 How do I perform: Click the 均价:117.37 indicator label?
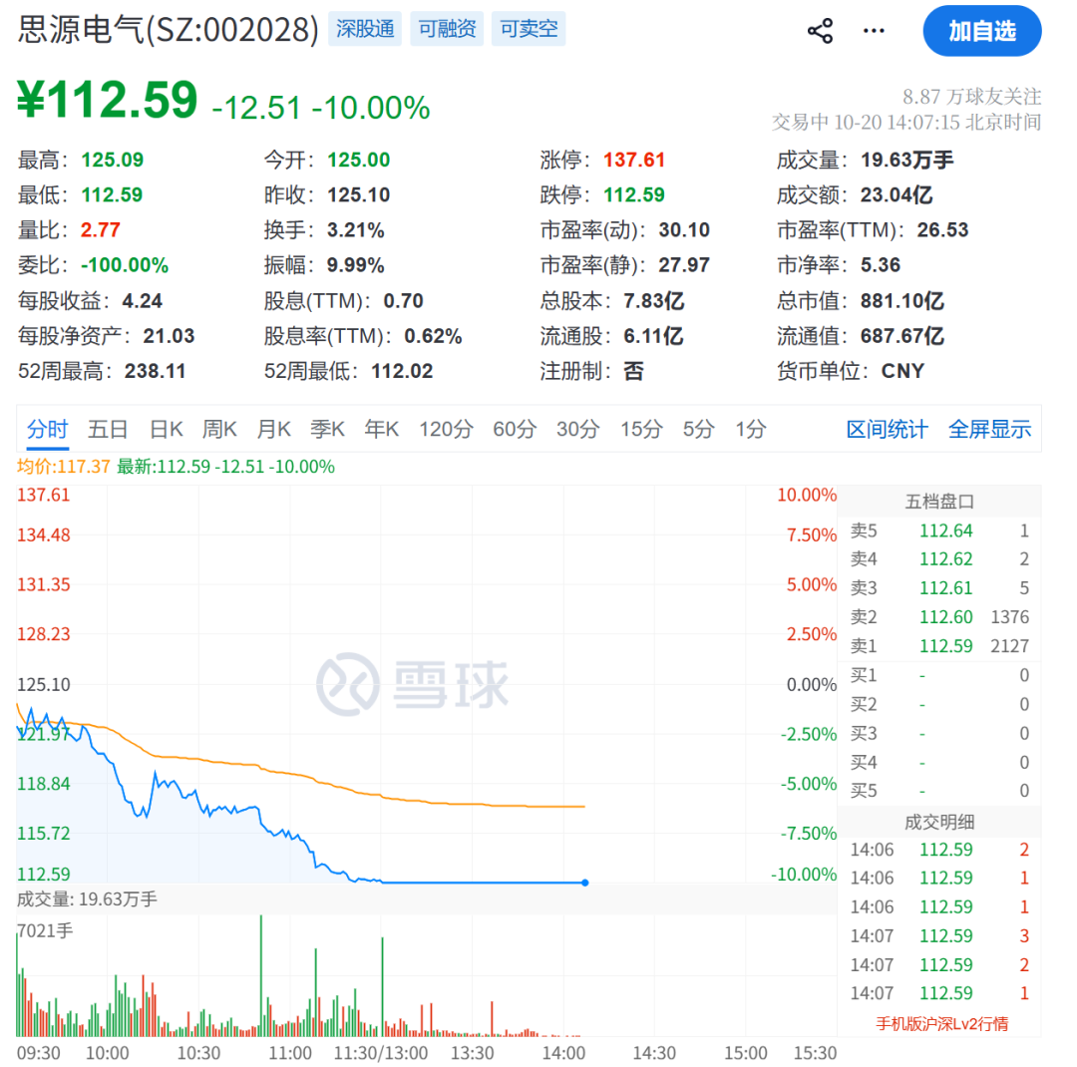click(x=63, y=467)
